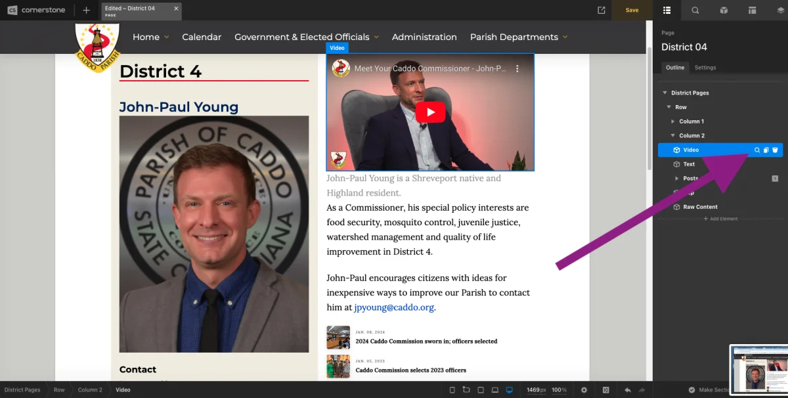Click the Save button
The image size is (788, 398).
(x=632, y=10)
